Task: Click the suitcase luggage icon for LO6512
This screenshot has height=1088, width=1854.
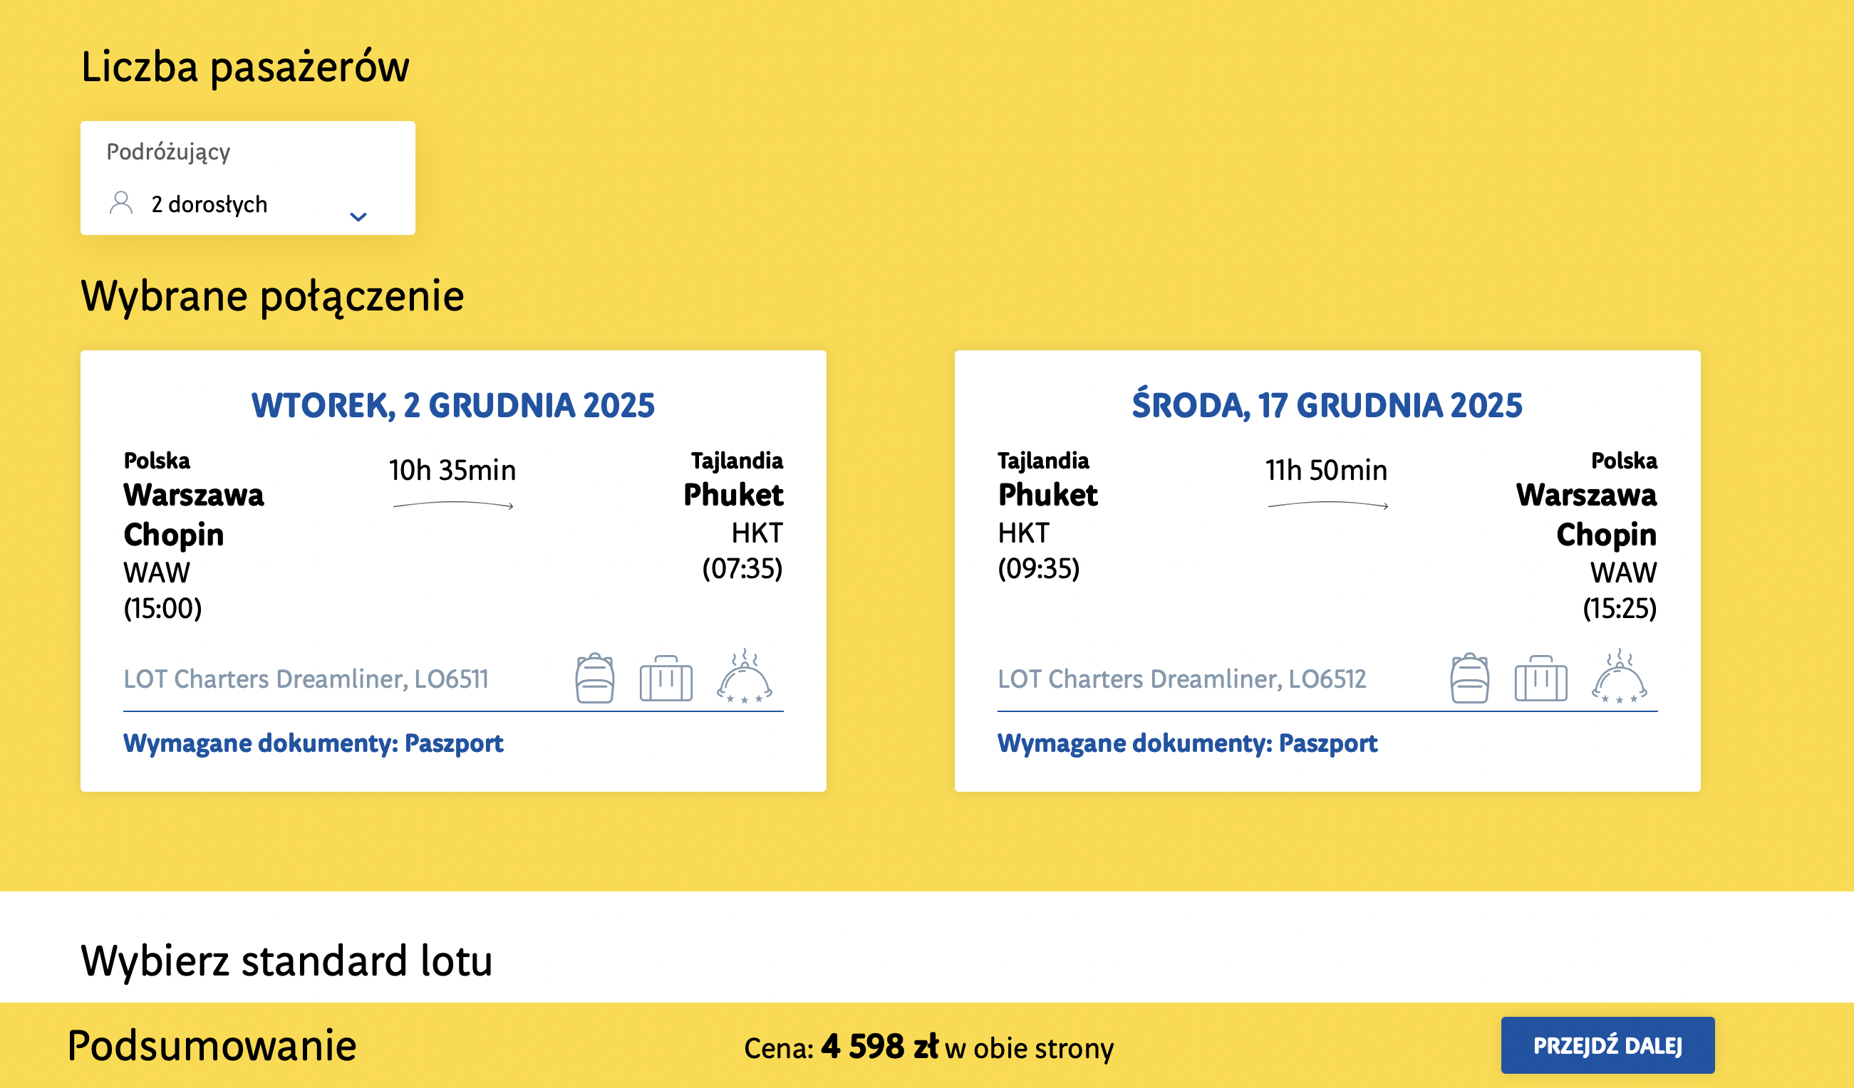Action: click(1540, 678)
